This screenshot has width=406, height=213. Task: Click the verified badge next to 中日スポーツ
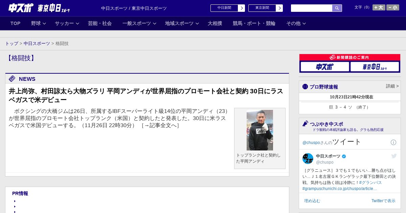pyautogui.click(x=344, y=156)
